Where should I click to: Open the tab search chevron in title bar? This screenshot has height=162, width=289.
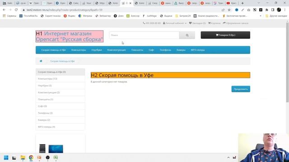click(259, 3)
